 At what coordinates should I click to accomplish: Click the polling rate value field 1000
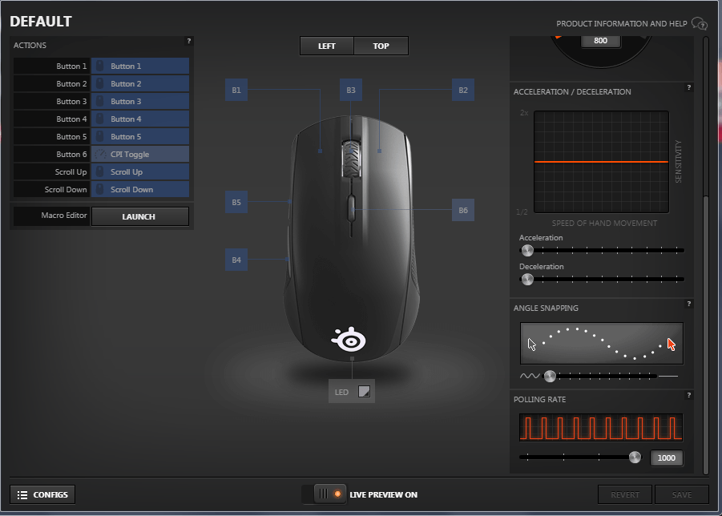[x=666, y=458]
